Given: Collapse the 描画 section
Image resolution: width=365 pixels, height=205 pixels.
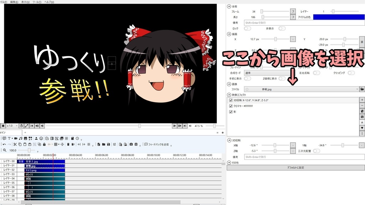Looking at the screenshot, I should pyautogui.click(x=229, y=34).
